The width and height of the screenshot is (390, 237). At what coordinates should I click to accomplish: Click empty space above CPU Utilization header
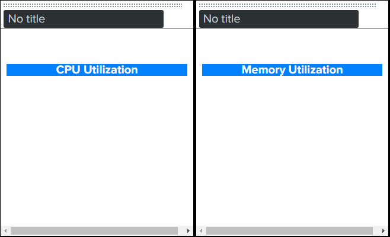[x=97, y=46]
